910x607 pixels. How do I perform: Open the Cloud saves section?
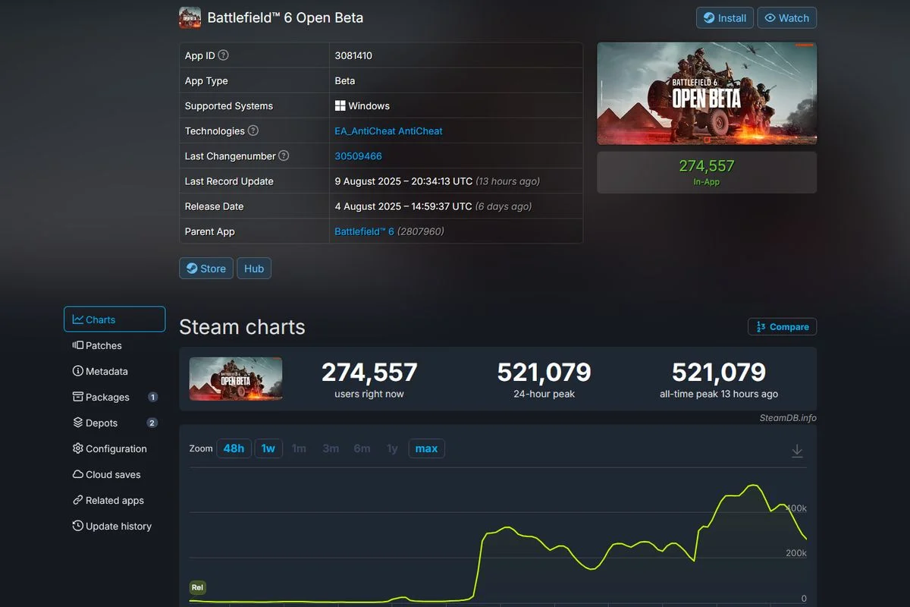click(x=113, y=475)
